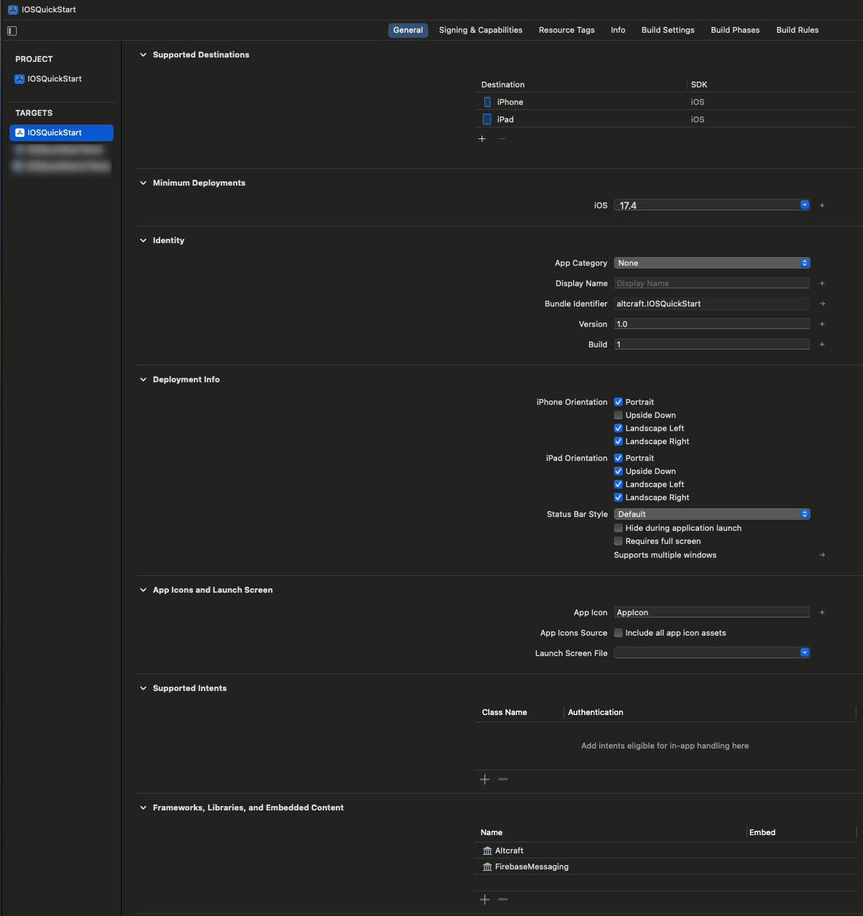Add a framework with the plus icon
The image size is (863, 916).
coord(485,899)
